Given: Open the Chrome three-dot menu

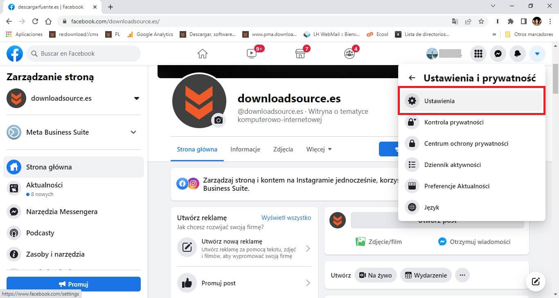Looking at the screenshot, I should click(550, 21).
